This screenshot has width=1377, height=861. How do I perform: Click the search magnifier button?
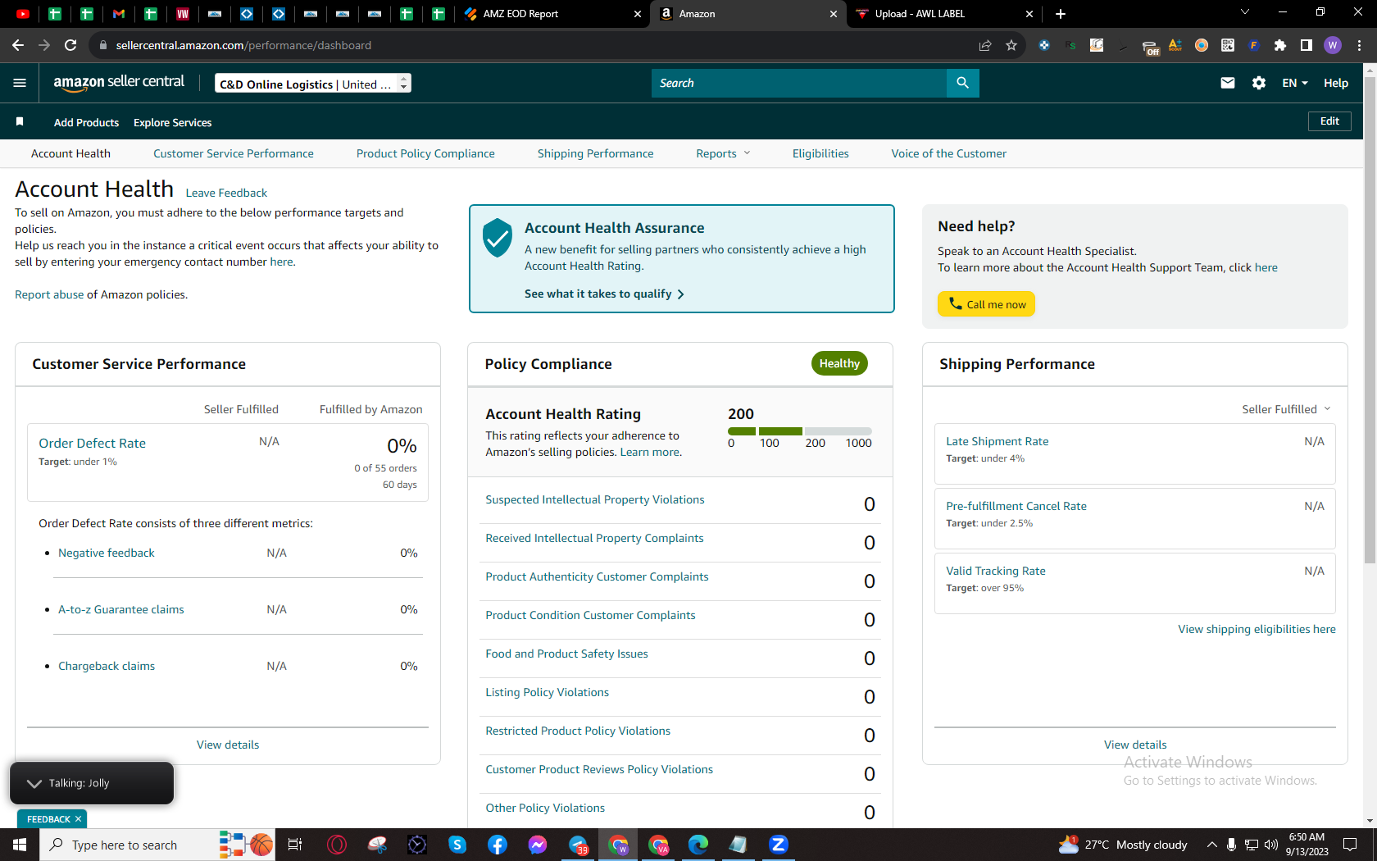pyautogui.click(x=962, y=83)
